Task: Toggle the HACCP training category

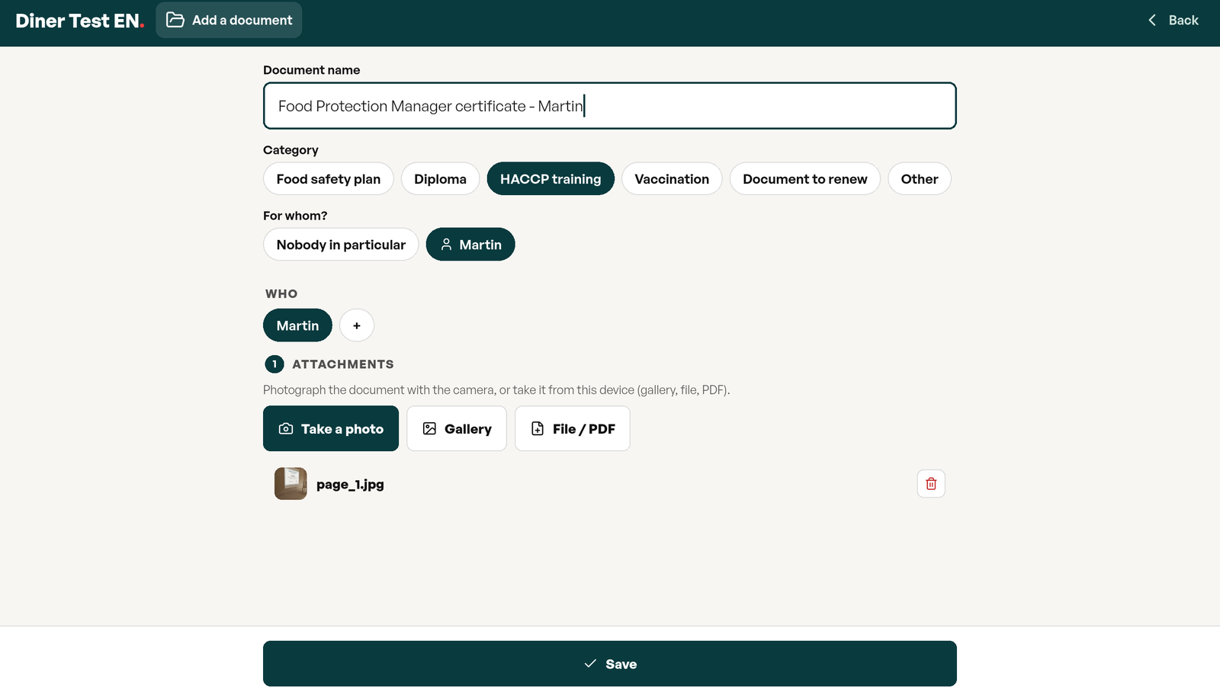Action: point(551,179)
